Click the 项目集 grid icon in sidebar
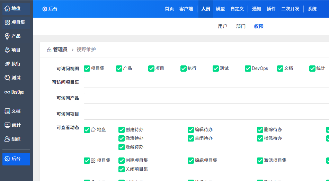This screenshot has height=181, width=329. (x=7, y=22)
